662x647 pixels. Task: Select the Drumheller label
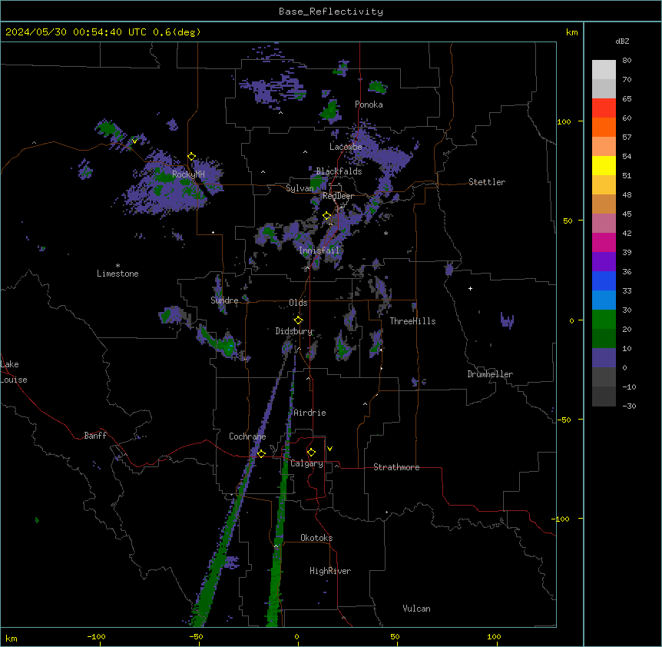(x=490, y=374)
